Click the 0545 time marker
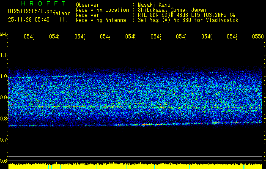The width and height of the screenshot is (266, 169). [x=130, y=36]
